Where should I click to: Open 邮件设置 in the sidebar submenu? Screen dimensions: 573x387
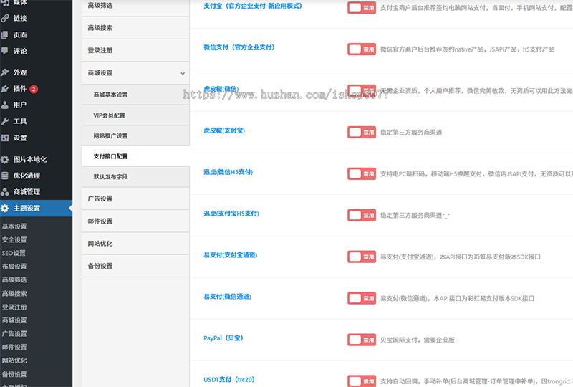click(14, 347)
